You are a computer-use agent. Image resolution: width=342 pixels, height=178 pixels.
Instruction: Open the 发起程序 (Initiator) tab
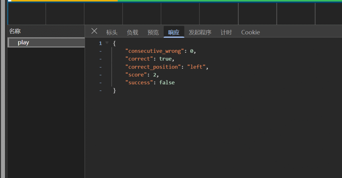pos(200,32)
